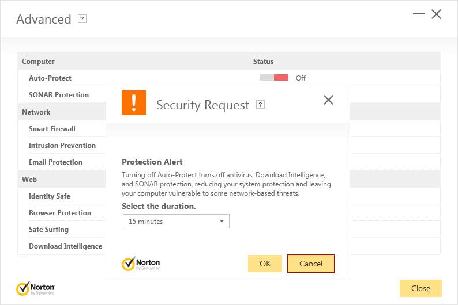
Task: Close the Security Request dialog with X
Action: click(328, 100)
